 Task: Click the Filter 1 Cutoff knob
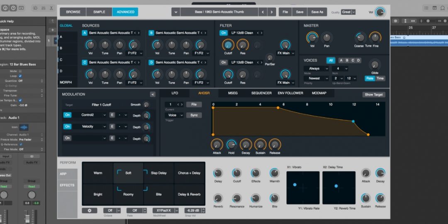[x=228, y=44]
